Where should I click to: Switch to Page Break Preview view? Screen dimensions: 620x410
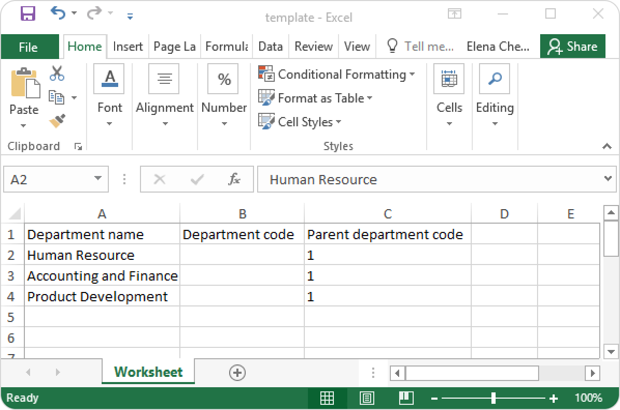tap(406, 398)
